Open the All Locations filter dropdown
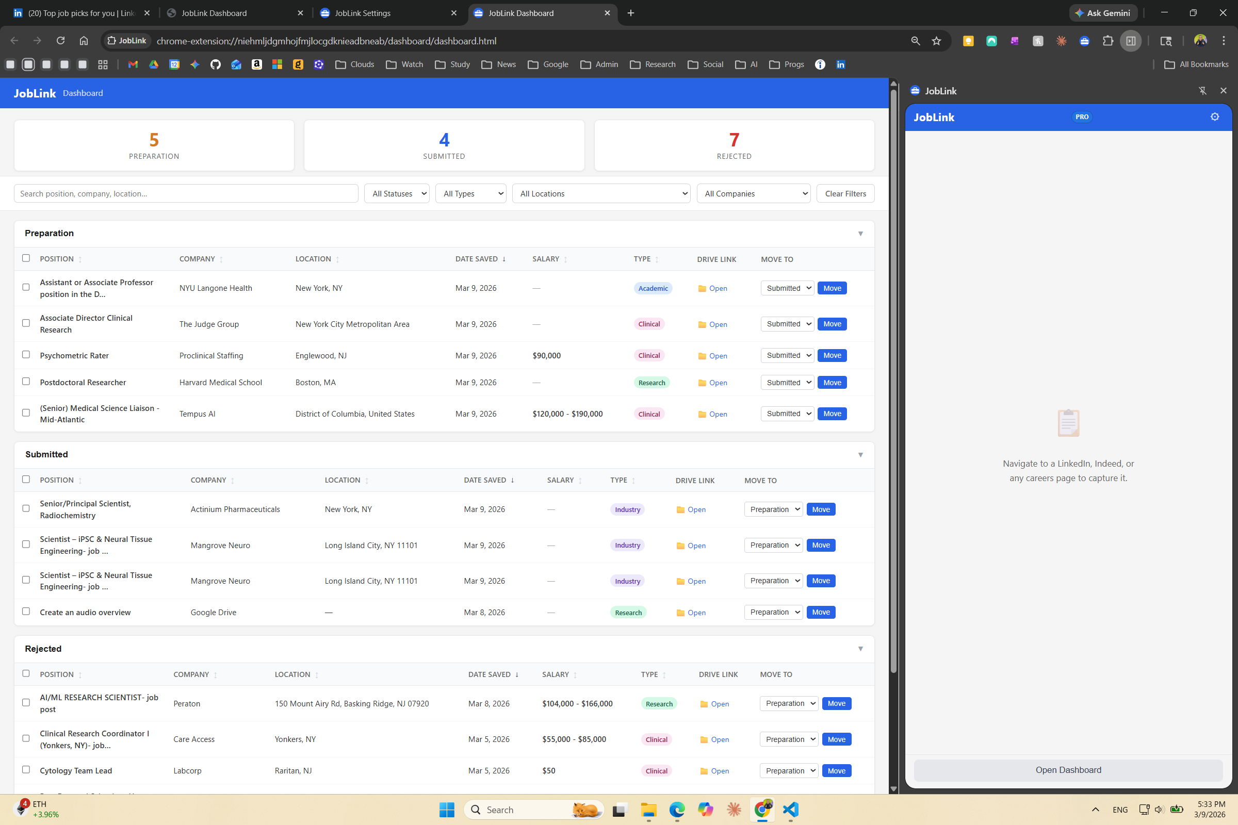 tap(601, 194)
